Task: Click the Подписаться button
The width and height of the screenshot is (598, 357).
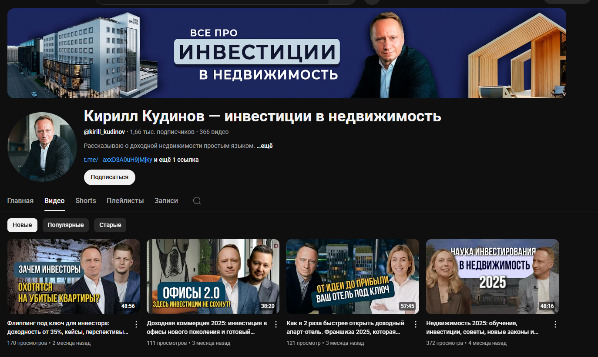Action: coord(110,177)
